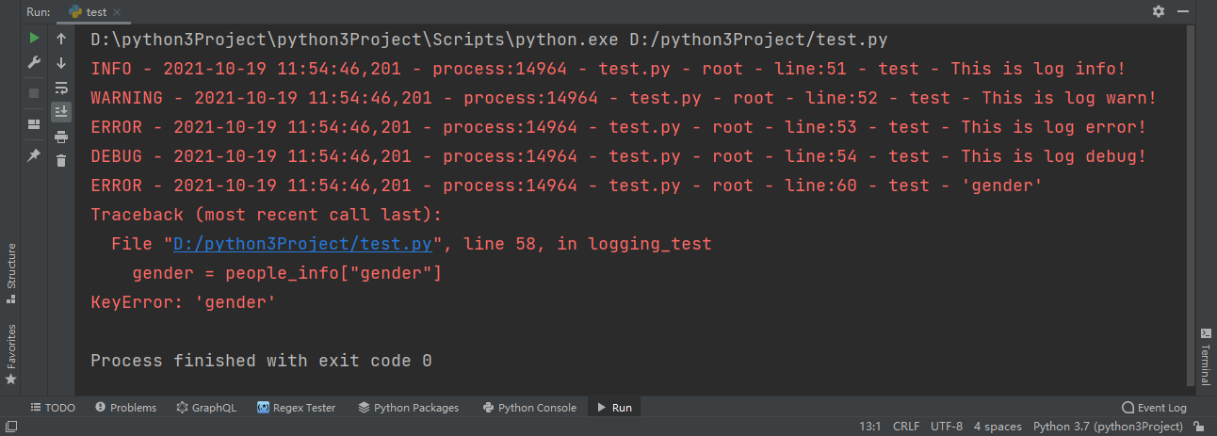Screen dimensions: 1217x436
Task: Rerun the test script with green play icon
Action: pos(34,39)
